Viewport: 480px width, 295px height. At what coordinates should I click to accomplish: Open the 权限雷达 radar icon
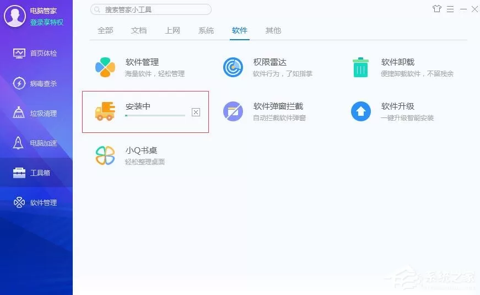point(233,67)
